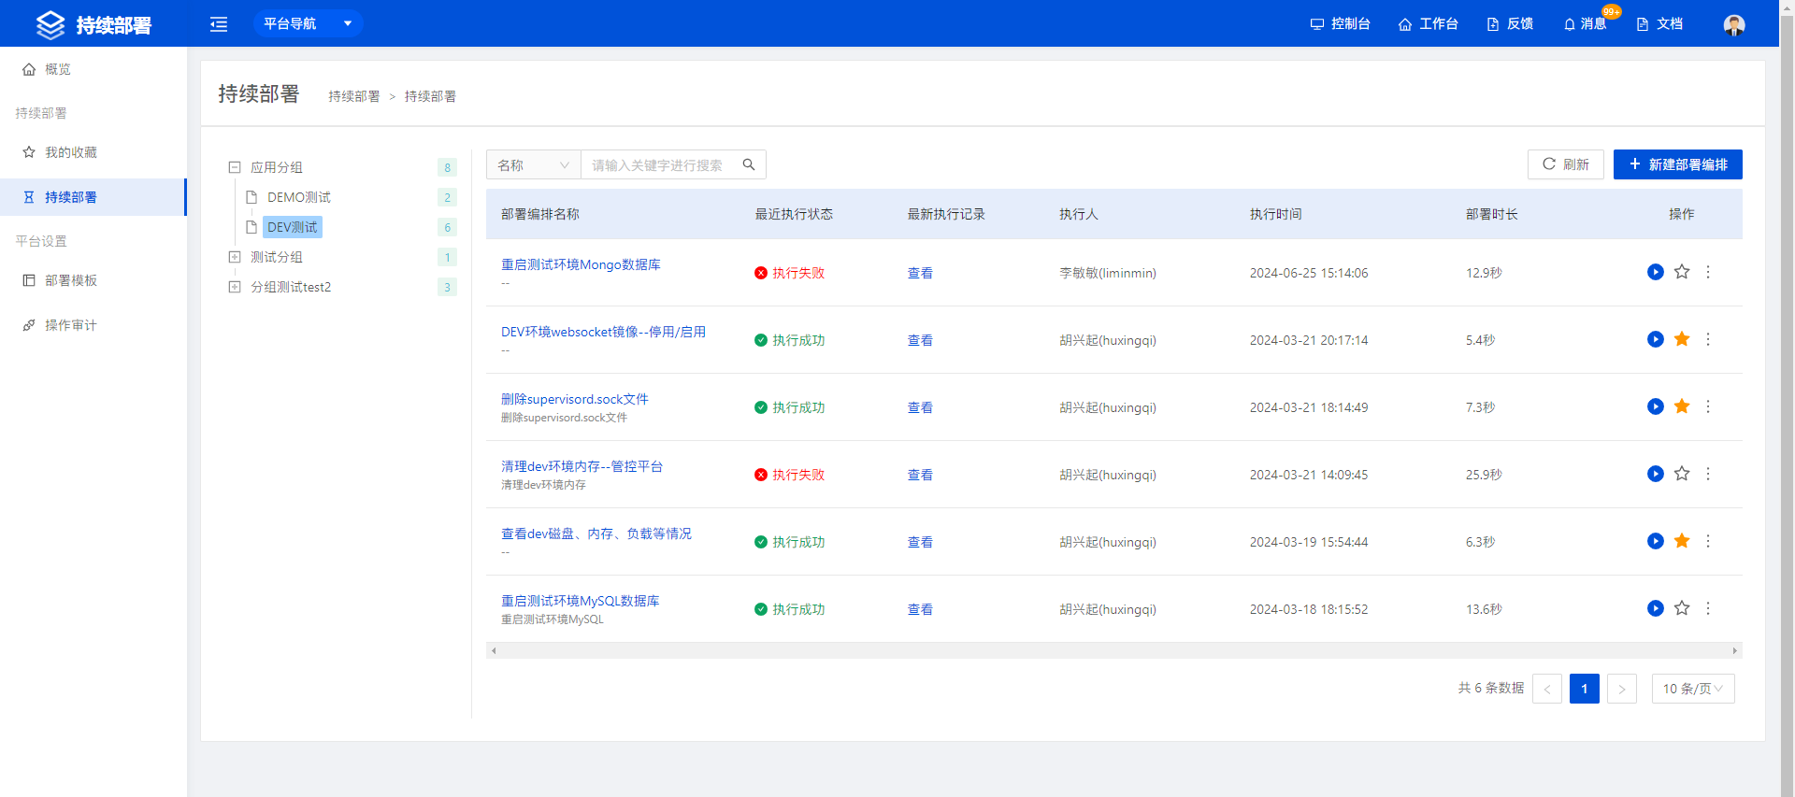Select 持续部署 in the sidebar
This screenshot has width=1795, height=797.
pos(93,197)
